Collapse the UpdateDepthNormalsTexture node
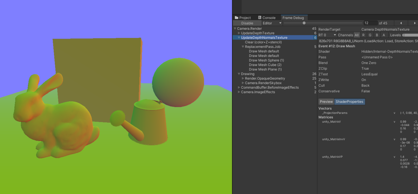The width and height of the screenshot is (418, 194). click(x=239, y=38)
